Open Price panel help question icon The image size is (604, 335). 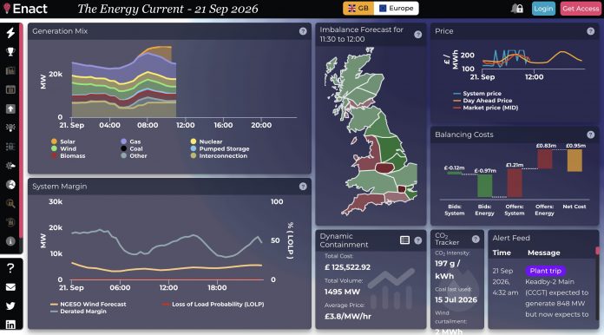(x=590, y=31)
